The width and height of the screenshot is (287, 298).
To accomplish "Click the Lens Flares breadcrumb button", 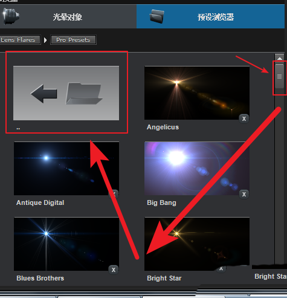I will [20, 39].
